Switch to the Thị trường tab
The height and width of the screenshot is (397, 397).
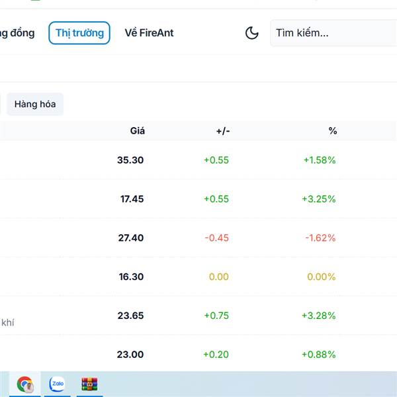pyautogui.click(x=79, y=33)
